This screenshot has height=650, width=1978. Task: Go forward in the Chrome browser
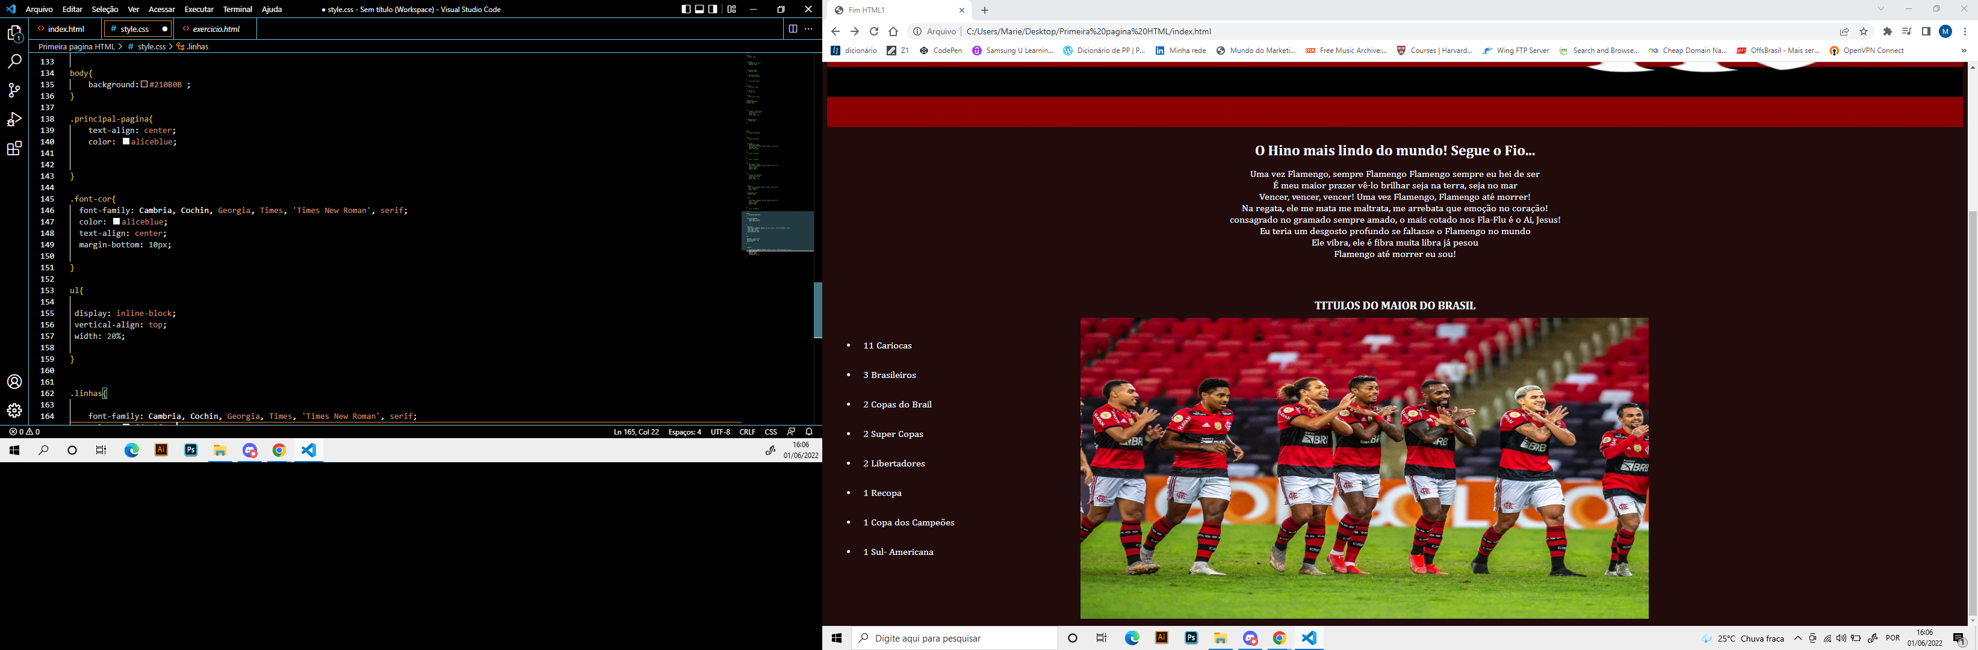855,31
